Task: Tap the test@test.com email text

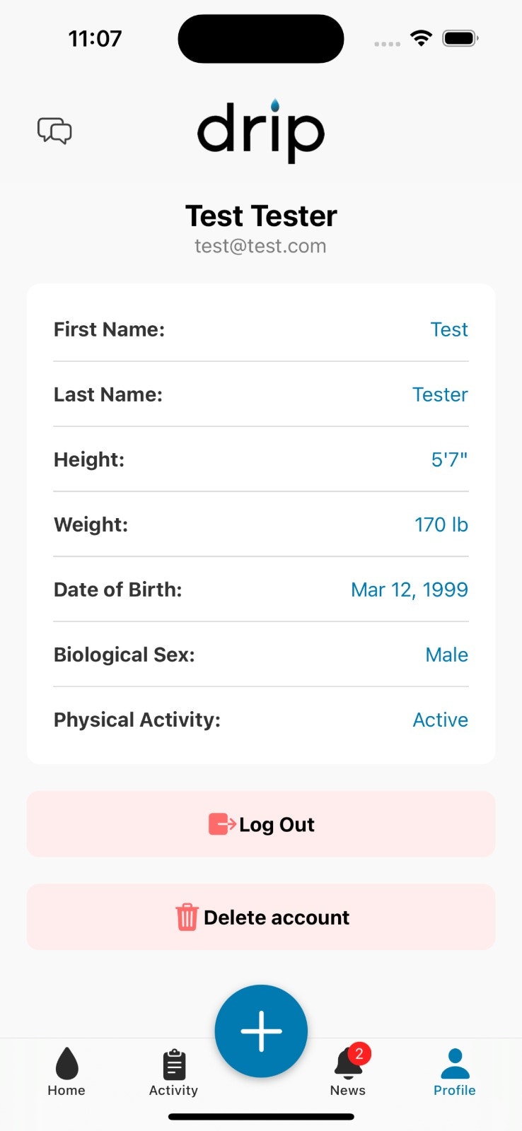Action: 261,246
